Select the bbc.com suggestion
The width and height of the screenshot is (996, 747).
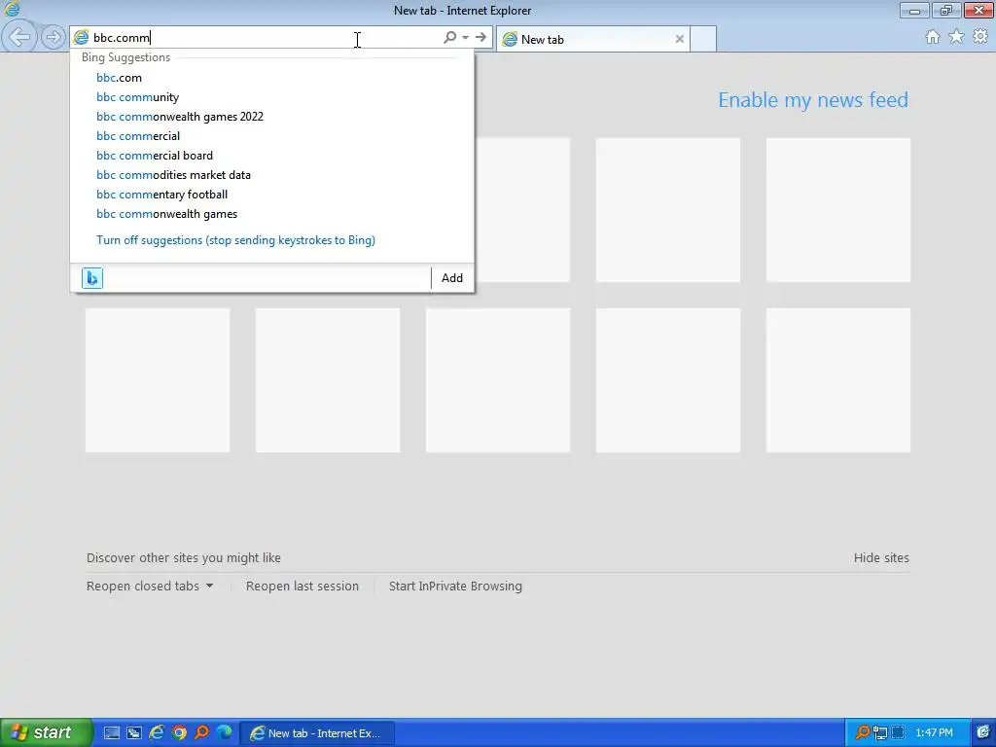(x=272, y=78)
